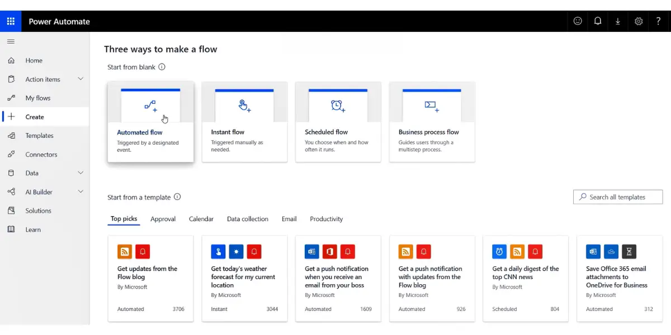Click the Scheduled flow clock icon
Viewport: 671px width, 335px height.
[x=338, y=106]
